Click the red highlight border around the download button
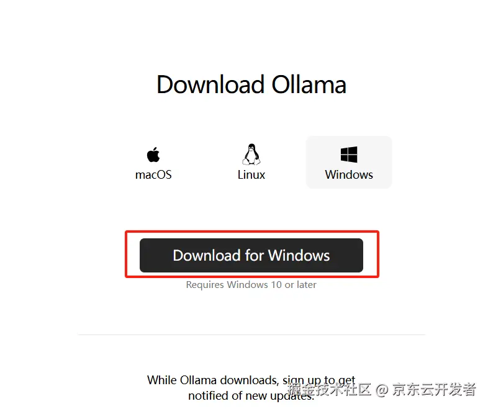This screenshot has width=488, height=409. (252, 231)
